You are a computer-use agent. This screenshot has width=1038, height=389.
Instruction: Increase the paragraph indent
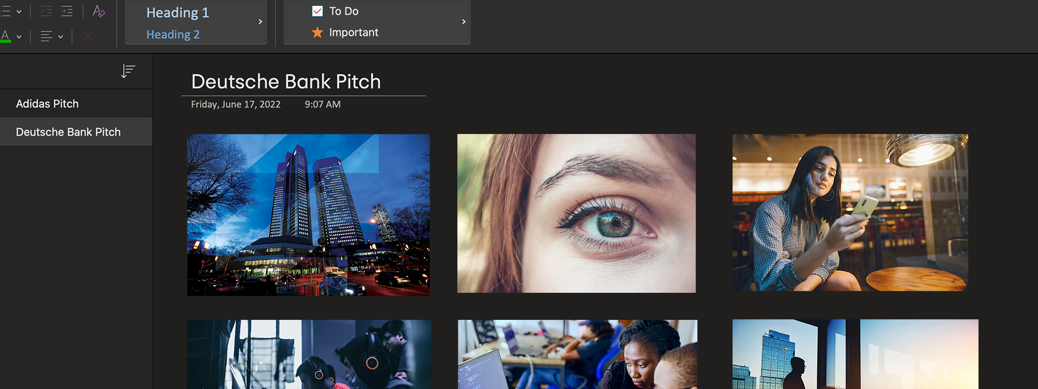[x=67, y=11]
